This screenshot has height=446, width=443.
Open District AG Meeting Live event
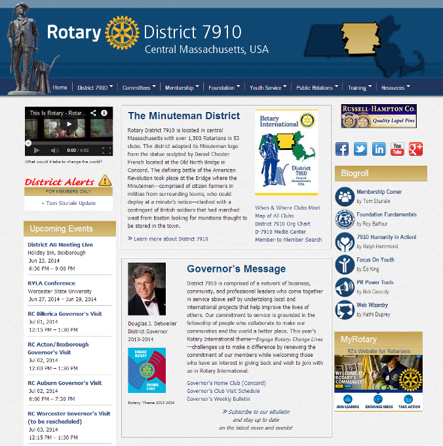60,245
